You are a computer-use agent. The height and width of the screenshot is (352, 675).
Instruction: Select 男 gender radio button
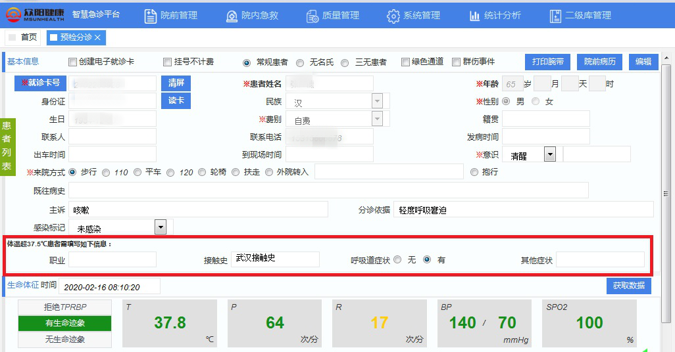click(507, 101)
